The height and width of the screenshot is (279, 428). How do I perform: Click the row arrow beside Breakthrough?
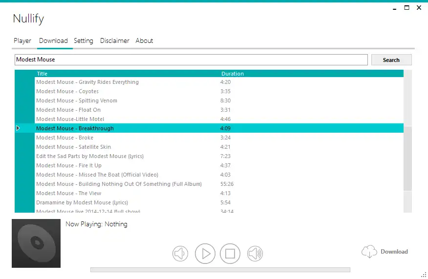18,128
